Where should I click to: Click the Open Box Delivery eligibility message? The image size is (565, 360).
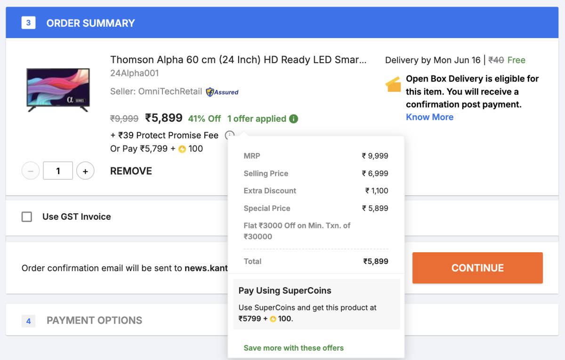point(472,91)
